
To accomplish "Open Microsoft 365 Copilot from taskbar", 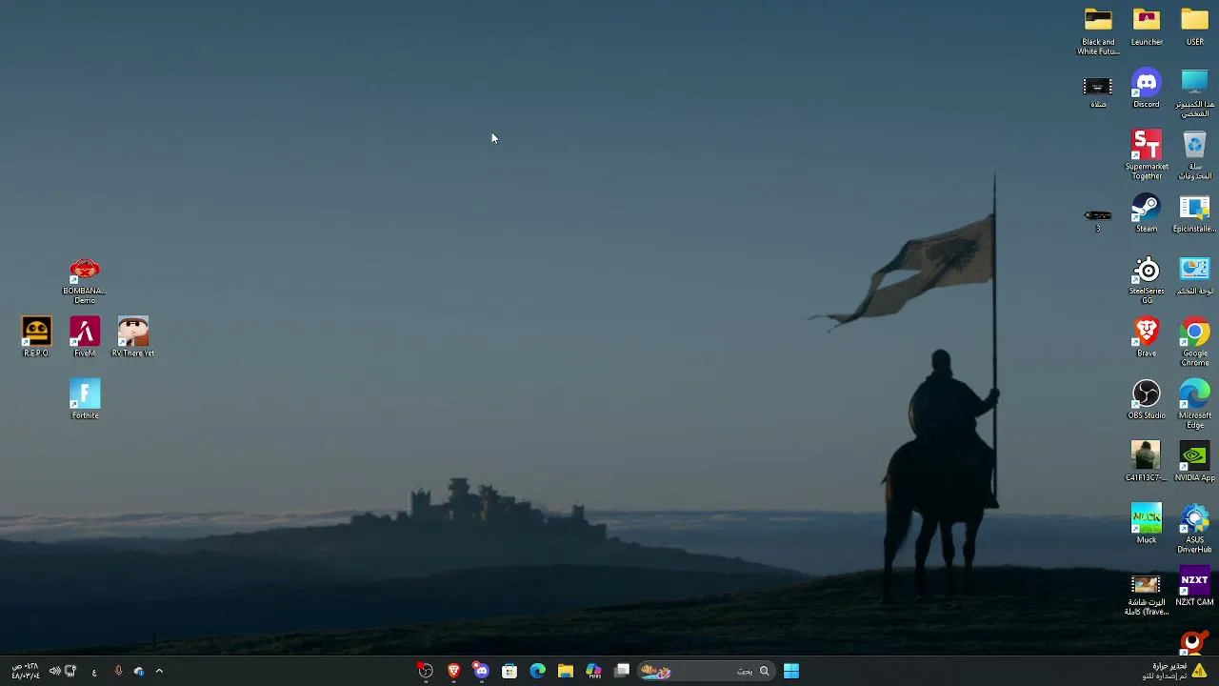I will (x=593, y=671).
